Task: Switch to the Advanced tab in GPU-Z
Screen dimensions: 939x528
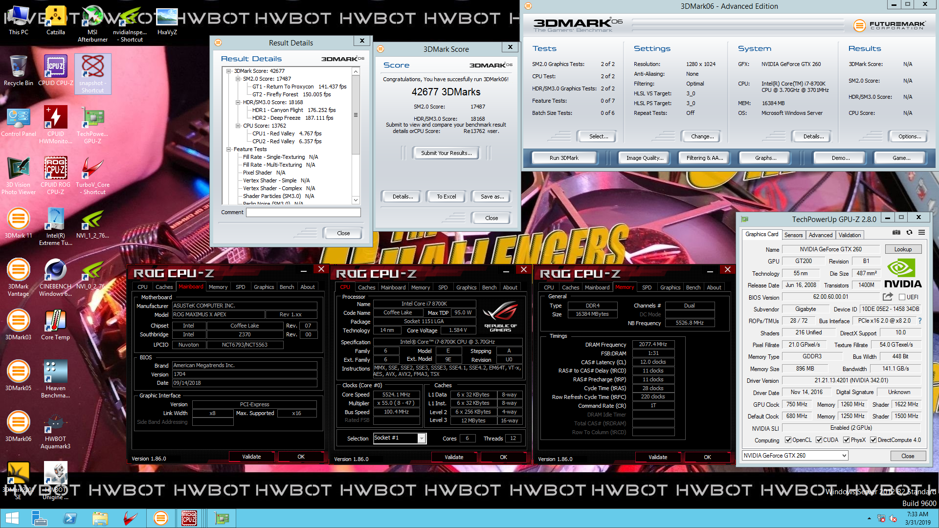Action: tap(820, 235)
